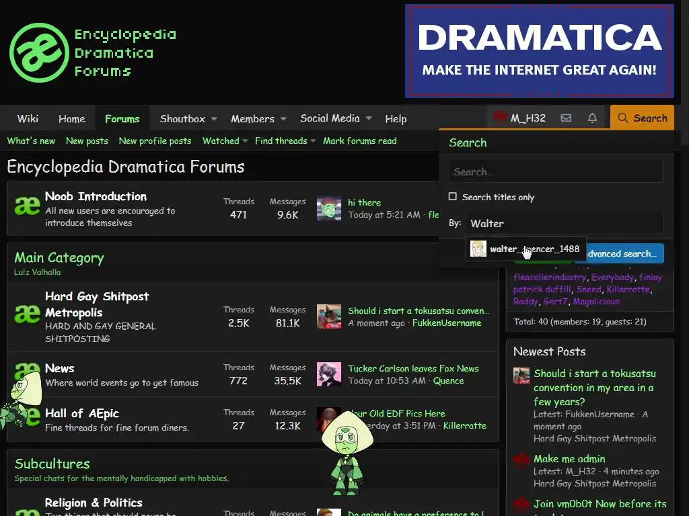This screenshot has height=516, width=689.
Task: Click Roddy online member
Action: [x=525, y=301]
